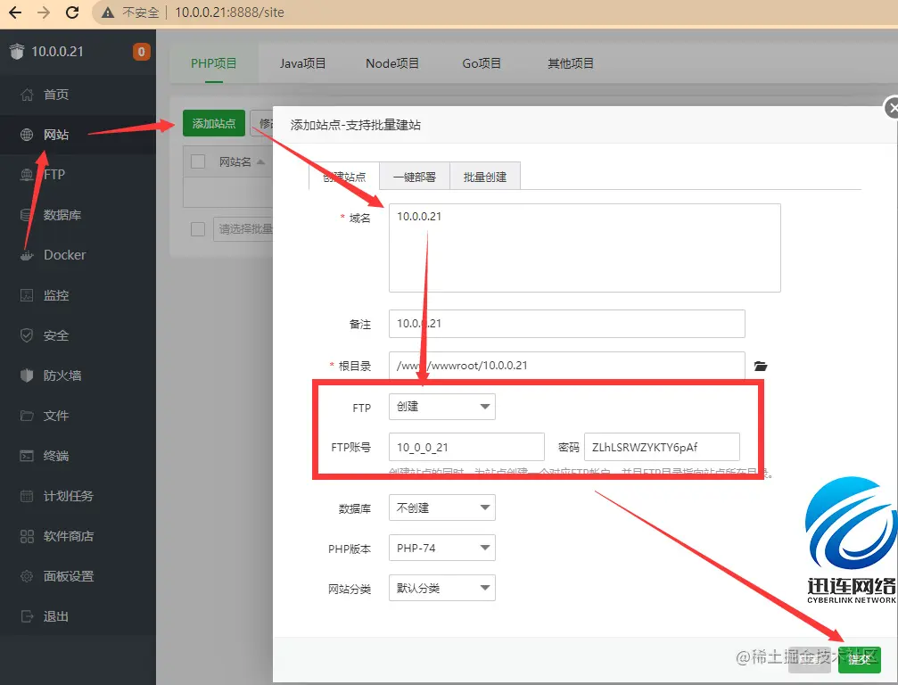This screenshot has width=898, height=685.
Task: Open the FTP 创建 dropdown
Action: 442,407
